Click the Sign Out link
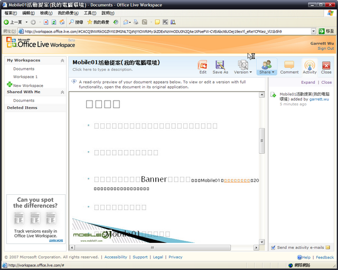This screenshot has height=270, width=338. tap(325, 48)
